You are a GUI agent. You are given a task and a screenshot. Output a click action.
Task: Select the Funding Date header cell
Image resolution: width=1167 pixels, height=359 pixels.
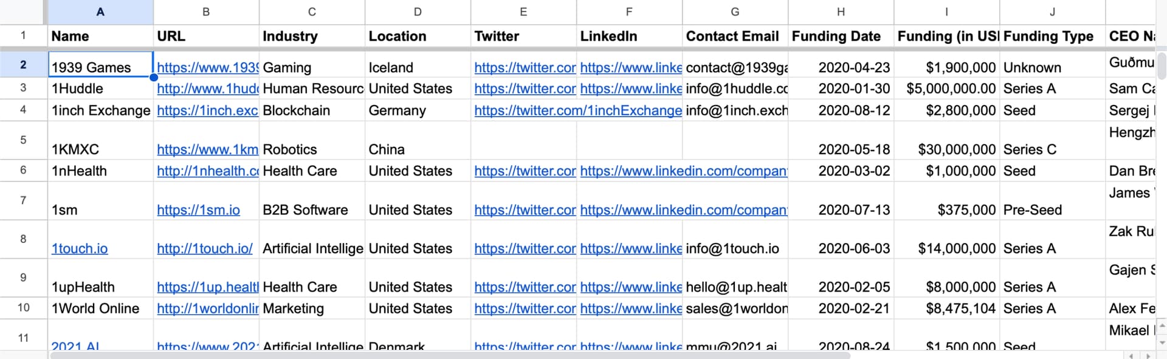[841, 36]
